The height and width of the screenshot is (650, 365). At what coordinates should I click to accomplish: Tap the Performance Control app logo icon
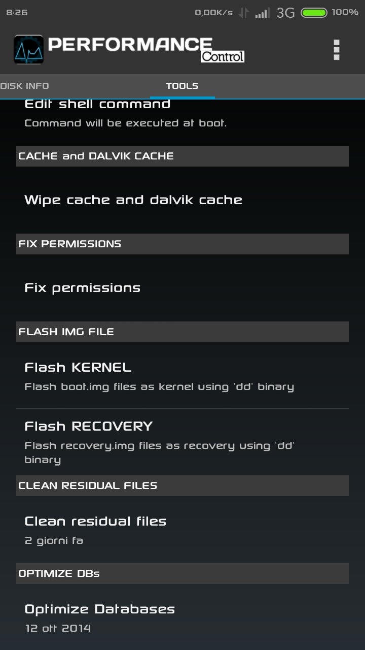(x=28, y=49)
